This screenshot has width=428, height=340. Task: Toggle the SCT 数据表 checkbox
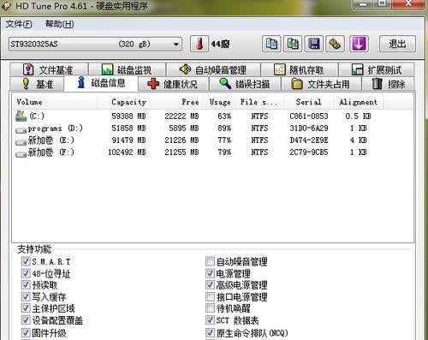[x=210, y=320]
